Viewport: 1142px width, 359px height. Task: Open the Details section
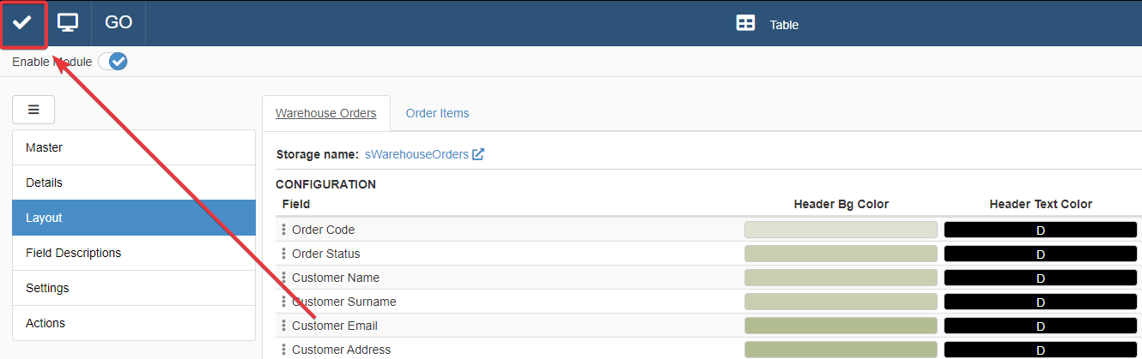pyautogui.click(x=134, y=182)
